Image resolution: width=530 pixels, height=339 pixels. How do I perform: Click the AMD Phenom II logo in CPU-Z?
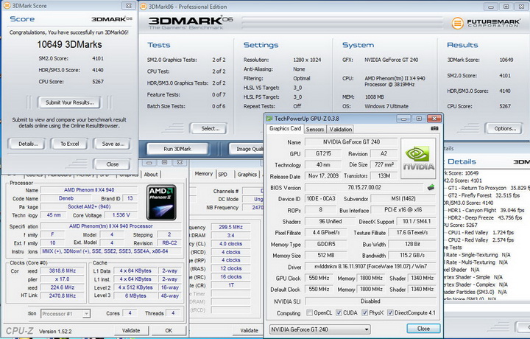tap(161, 203)
